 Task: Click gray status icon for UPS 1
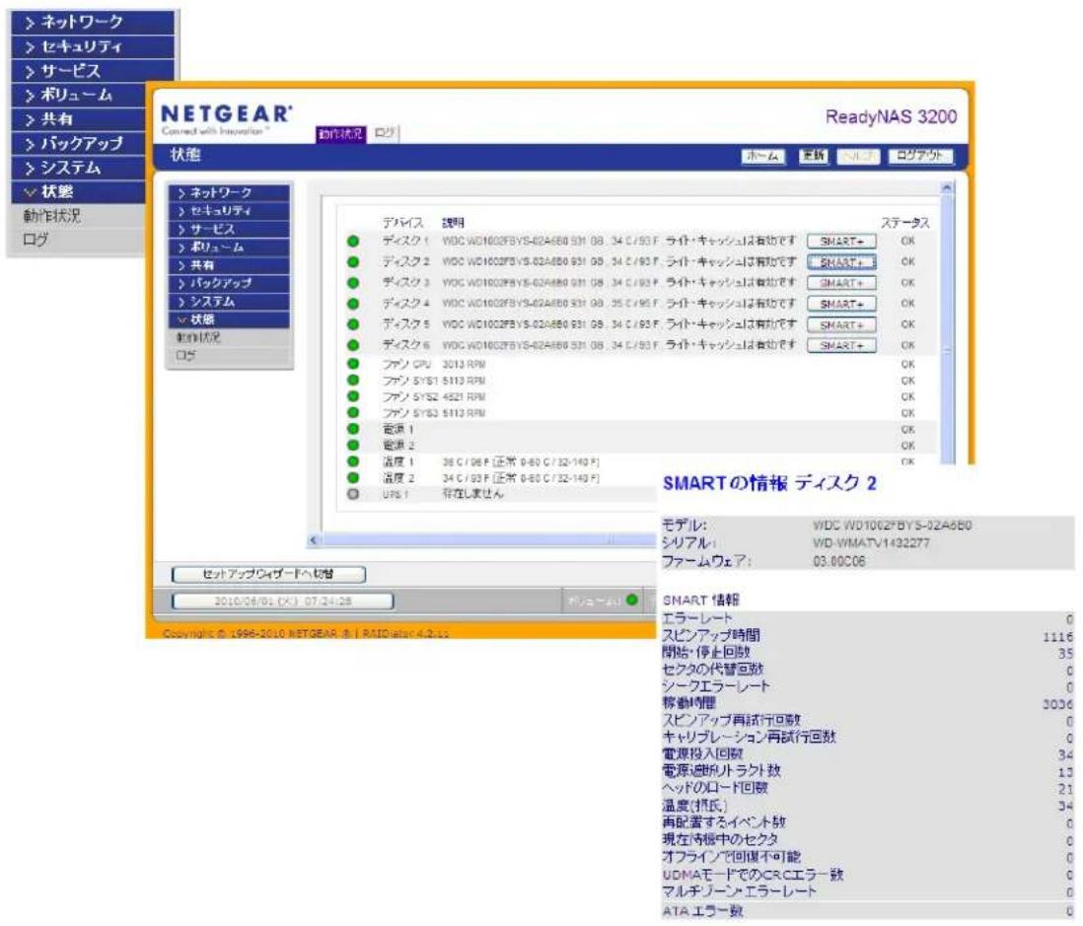pyautogui.click(x=353, y=494)
